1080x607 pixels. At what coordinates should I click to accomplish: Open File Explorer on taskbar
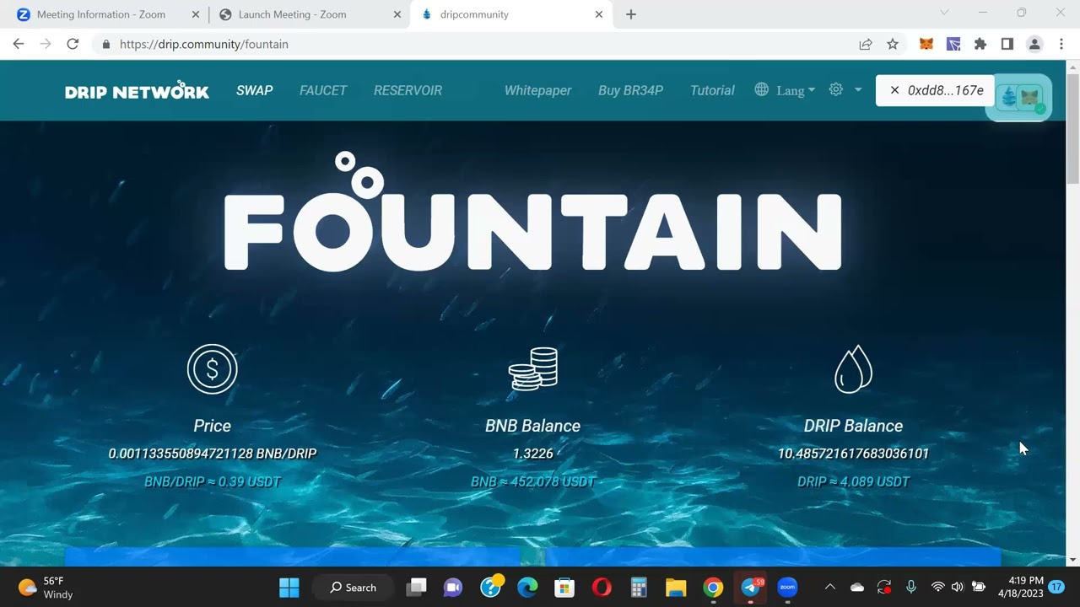(676, 588)
